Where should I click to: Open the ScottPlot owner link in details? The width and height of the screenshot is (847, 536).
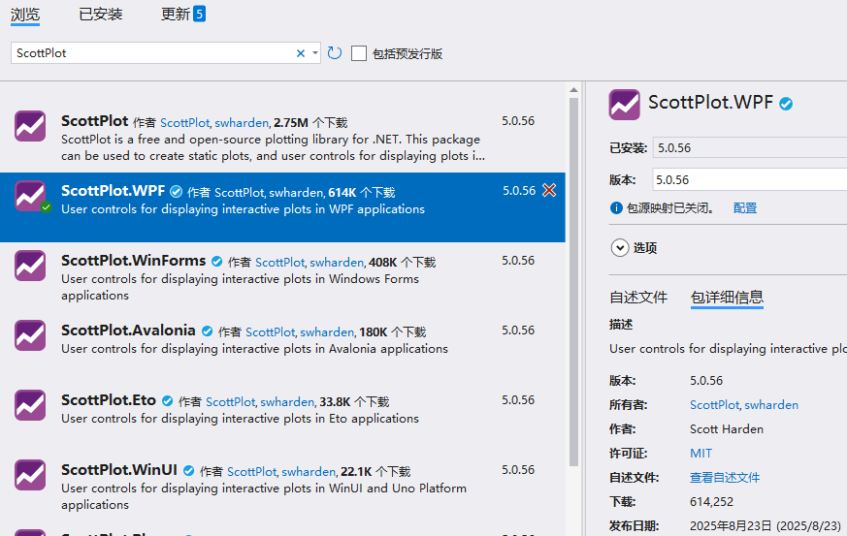[x=714, y=405]
